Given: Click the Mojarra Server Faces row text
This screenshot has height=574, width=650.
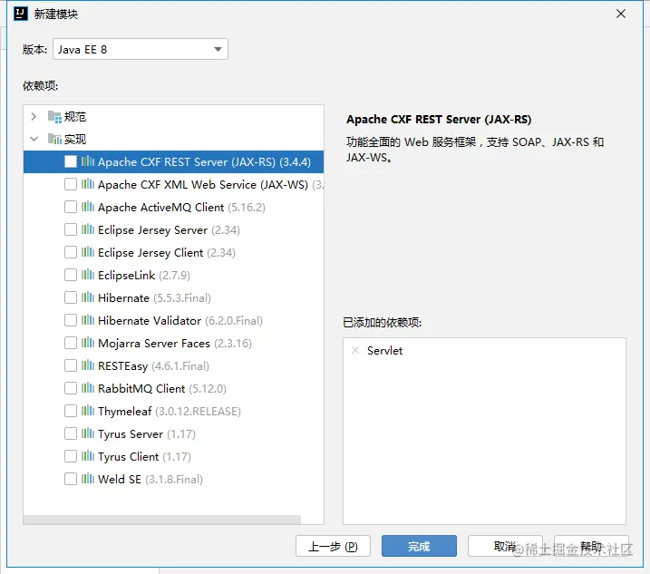Looking at the screenshot, I should pos(175,344).
